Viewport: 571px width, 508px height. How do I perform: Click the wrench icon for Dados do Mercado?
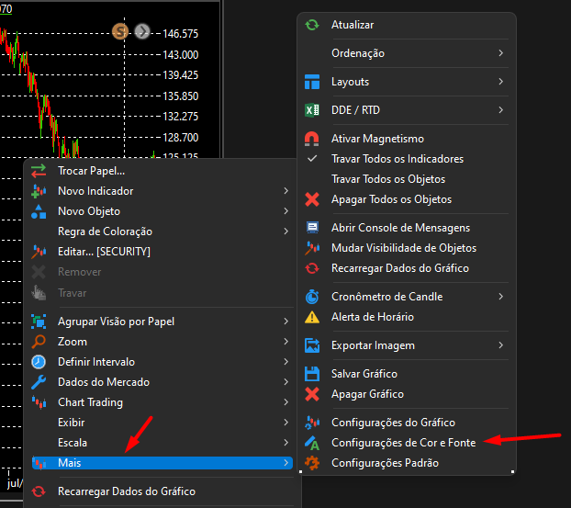click(x=39, y=382)
